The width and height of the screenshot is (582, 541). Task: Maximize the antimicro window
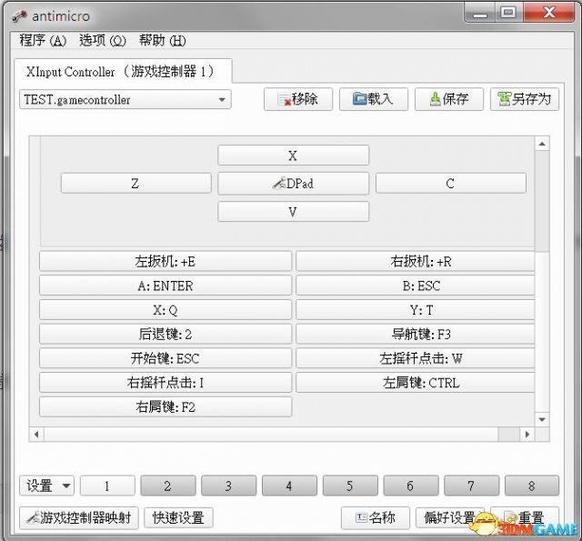click(x=508, y=14)
